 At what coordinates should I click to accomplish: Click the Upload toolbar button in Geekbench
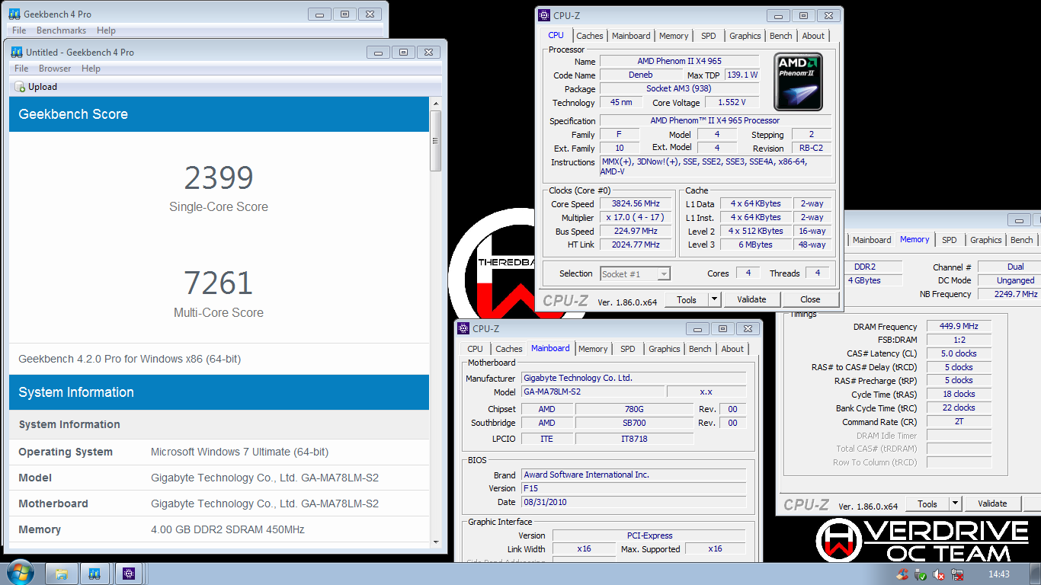pyautogui.click(x=36, y=87)
